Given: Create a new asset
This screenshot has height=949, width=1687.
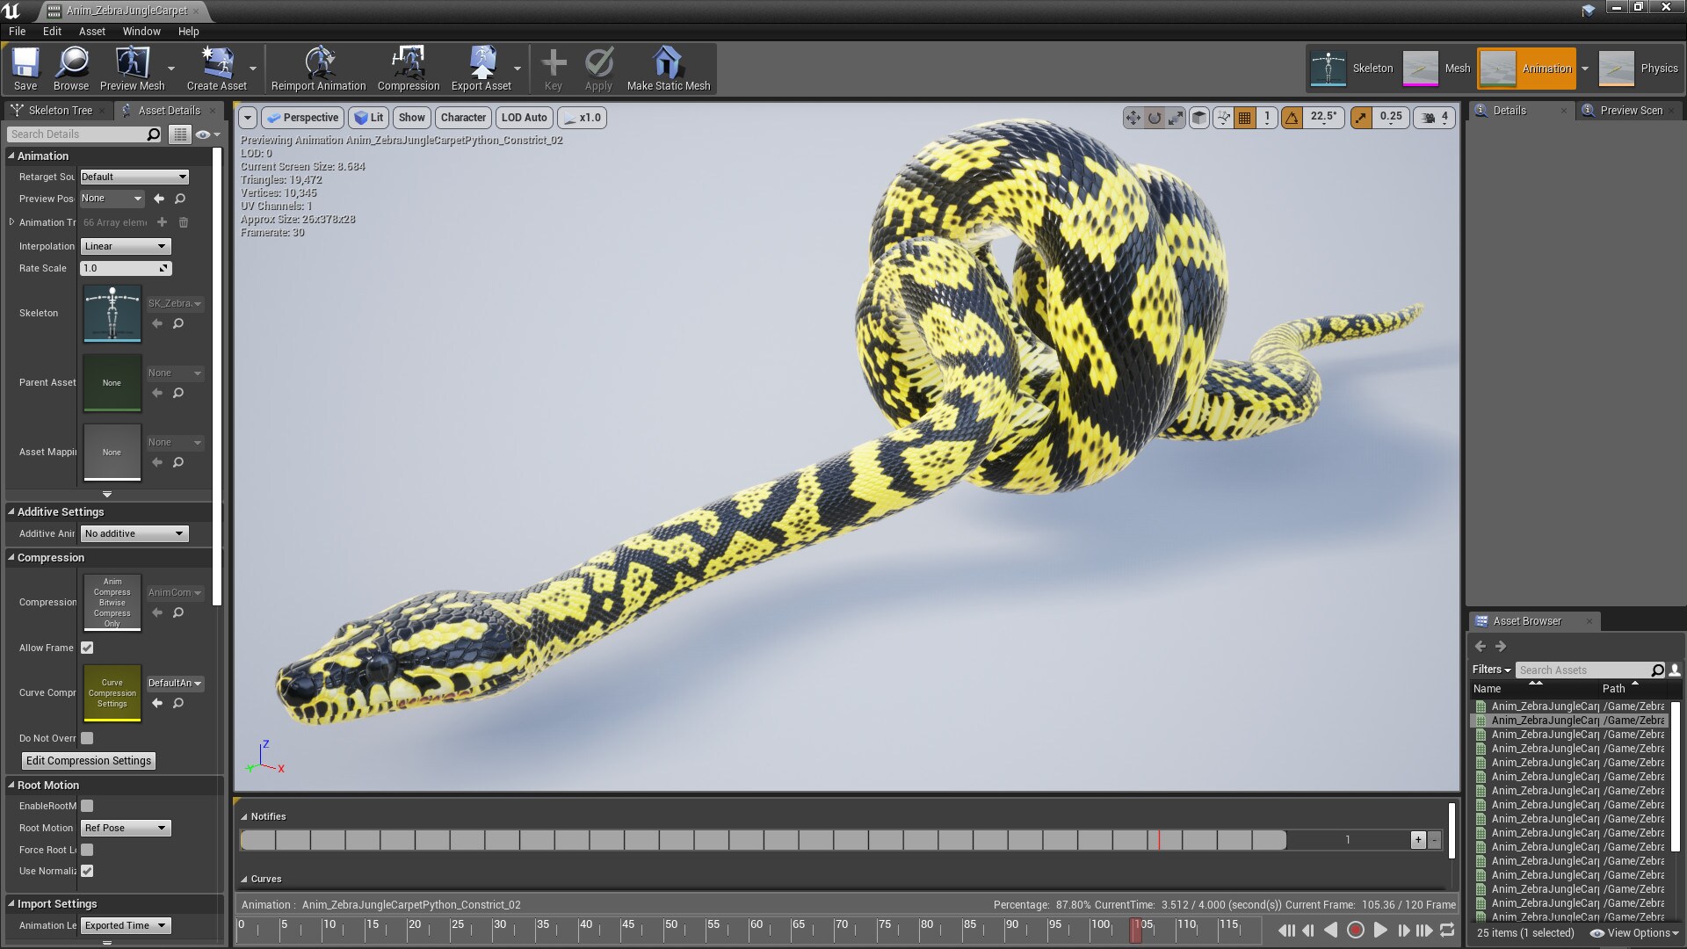Looking at the screenshot, I should click(x=216, y=69).
